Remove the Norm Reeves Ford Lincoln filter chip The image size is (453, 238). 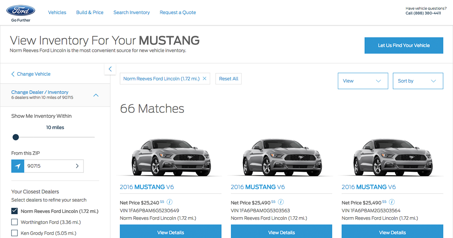tap(205, 79)
